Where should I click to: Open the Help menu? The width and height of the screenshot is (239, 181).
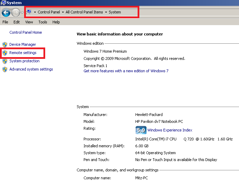pos(56,22)
